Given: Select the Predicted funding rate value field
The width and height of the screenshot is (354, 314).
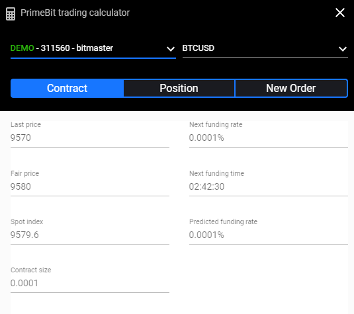Looking at the screenshot, I should pyautogui.click(x=269, y=235).
